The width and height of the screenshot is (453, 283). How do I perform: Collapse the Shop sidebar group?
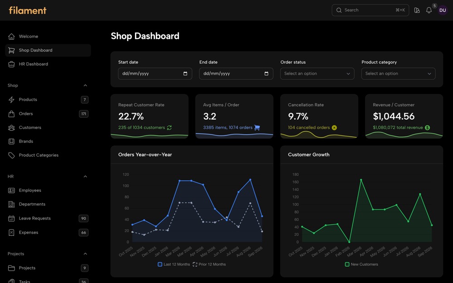85,86
